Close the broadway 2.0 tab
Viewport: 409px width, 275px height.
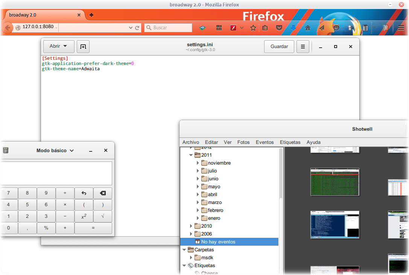pos(79,15)
